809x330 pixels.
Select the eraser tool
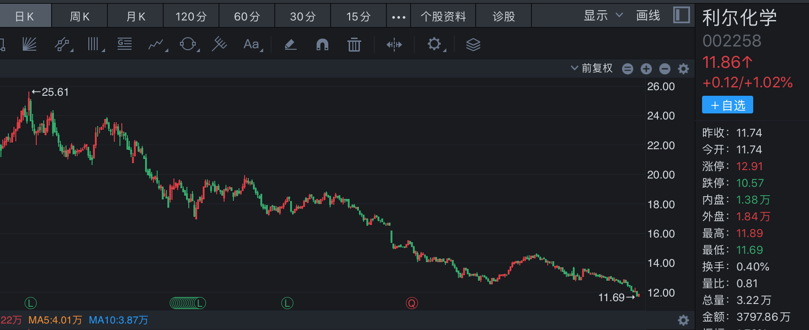pos(290,45)
